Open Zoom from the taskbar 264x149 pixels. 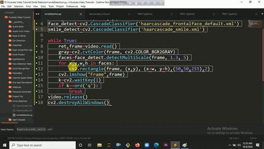(x=147, y=145)
